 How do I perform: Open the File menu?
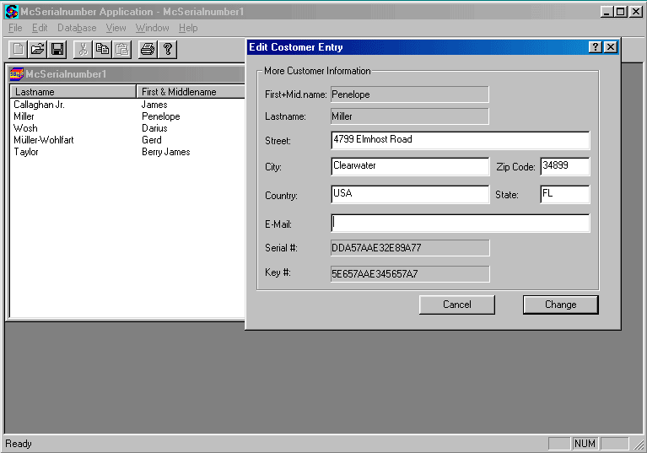[x=15, y=28]
